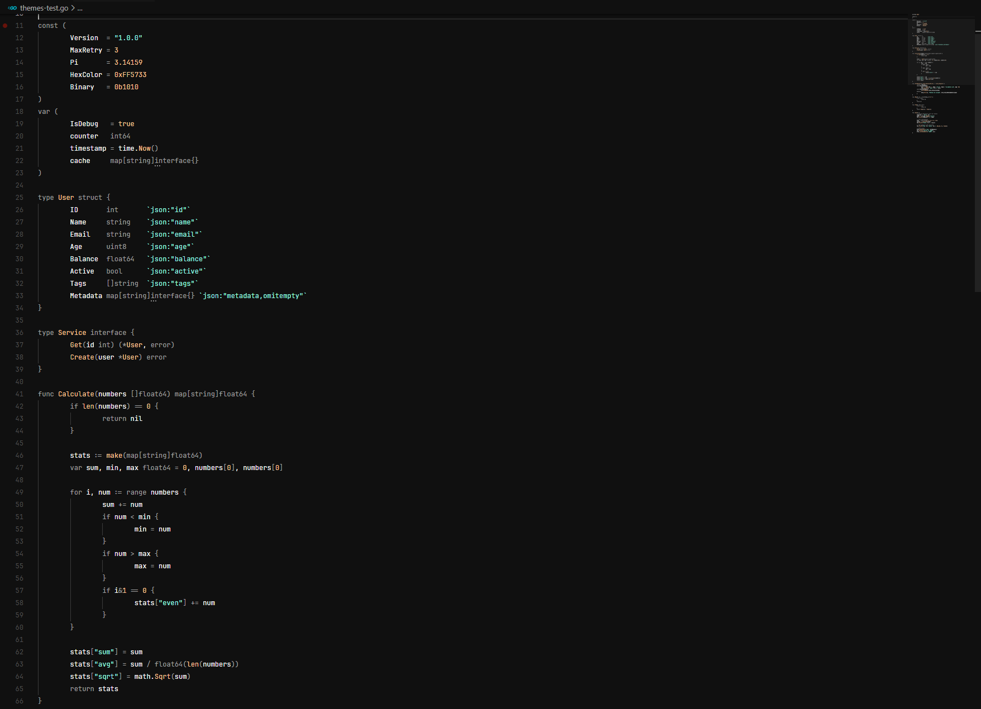Click return stats on line 65
The image size is (981, 709).
click(94, 689)
